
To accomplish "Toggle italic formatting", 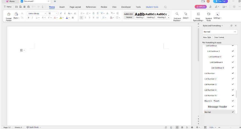I will click(32, 18).
